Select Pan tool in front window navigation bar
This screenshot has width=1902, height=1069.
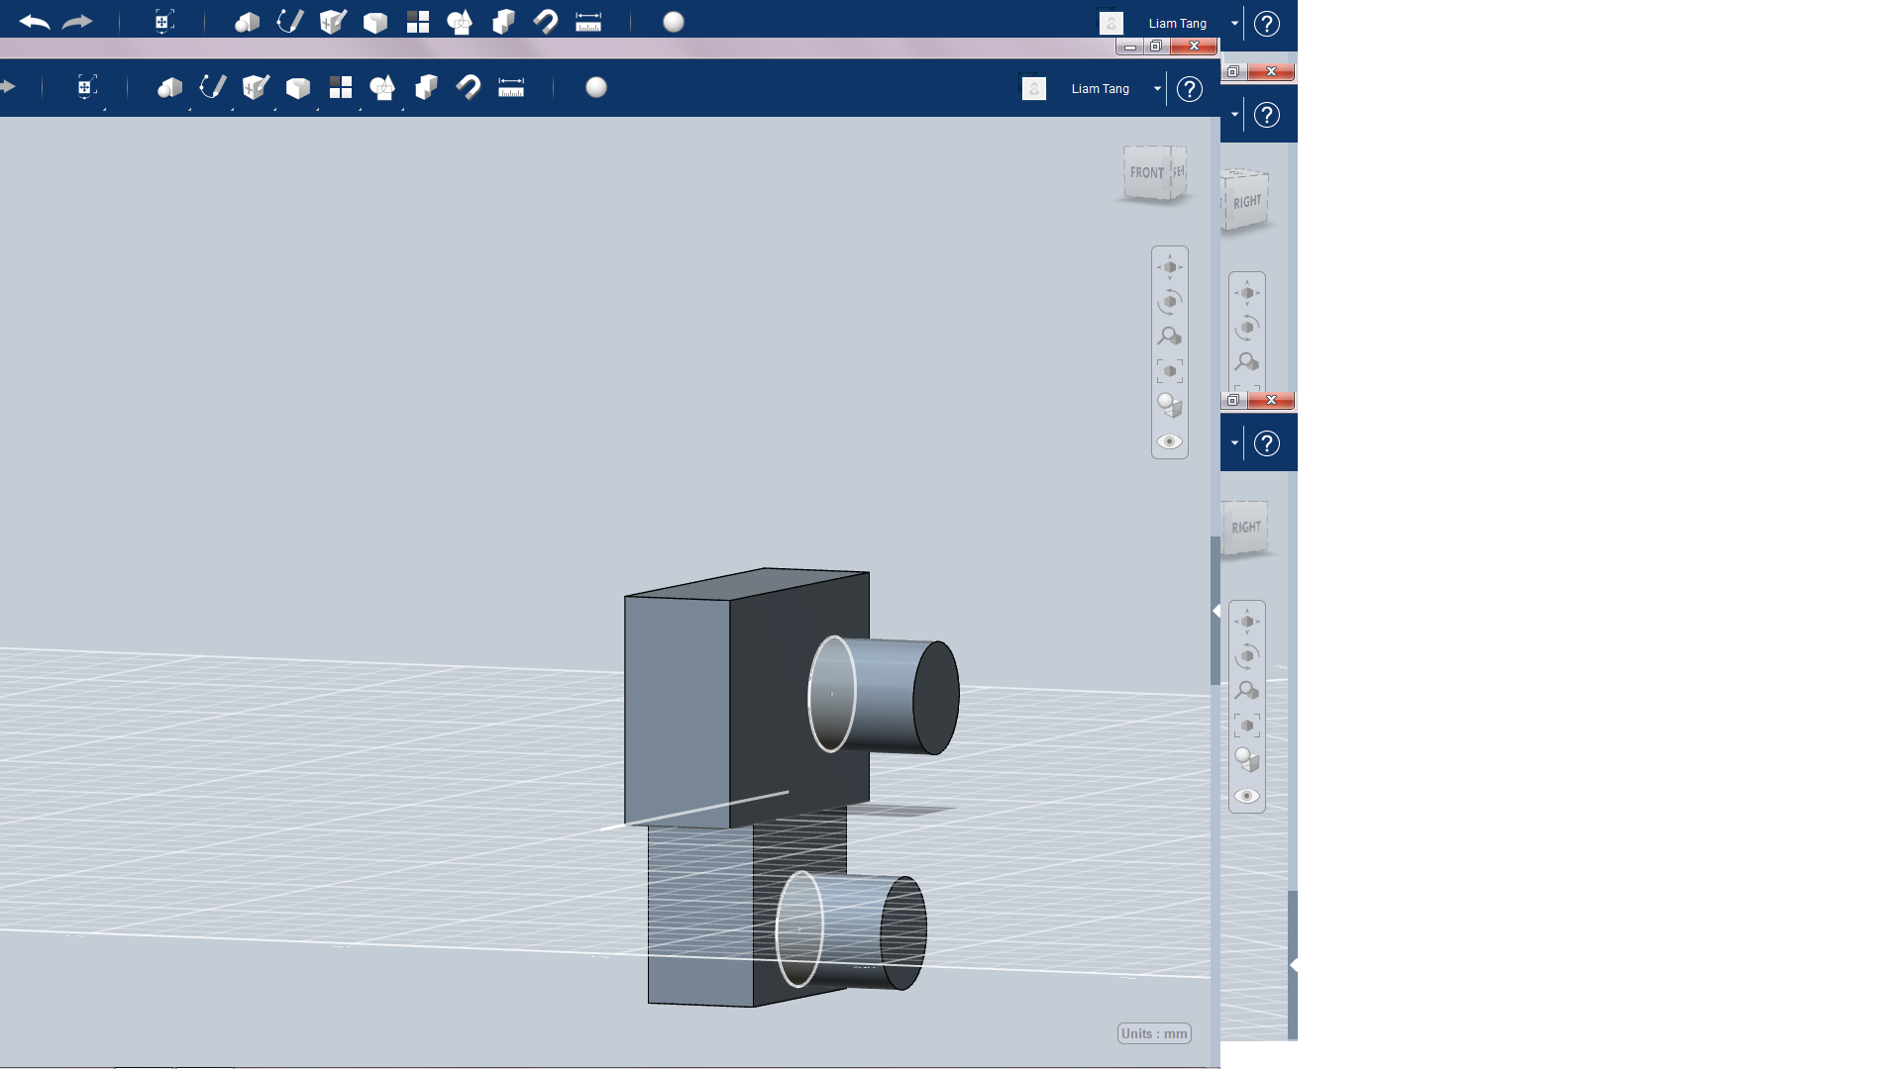point(1170,267)
